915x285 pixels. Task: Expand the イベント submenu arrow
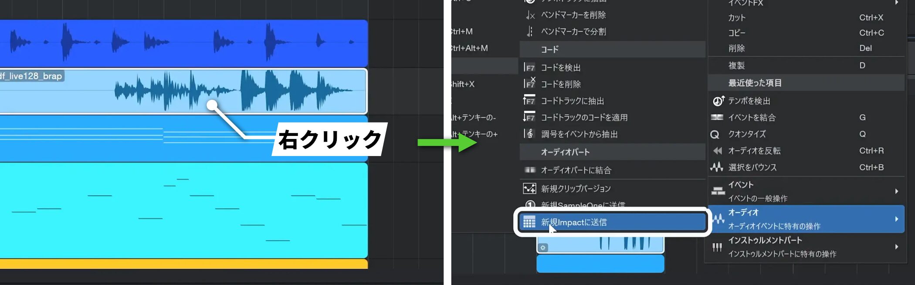point(896,191)
